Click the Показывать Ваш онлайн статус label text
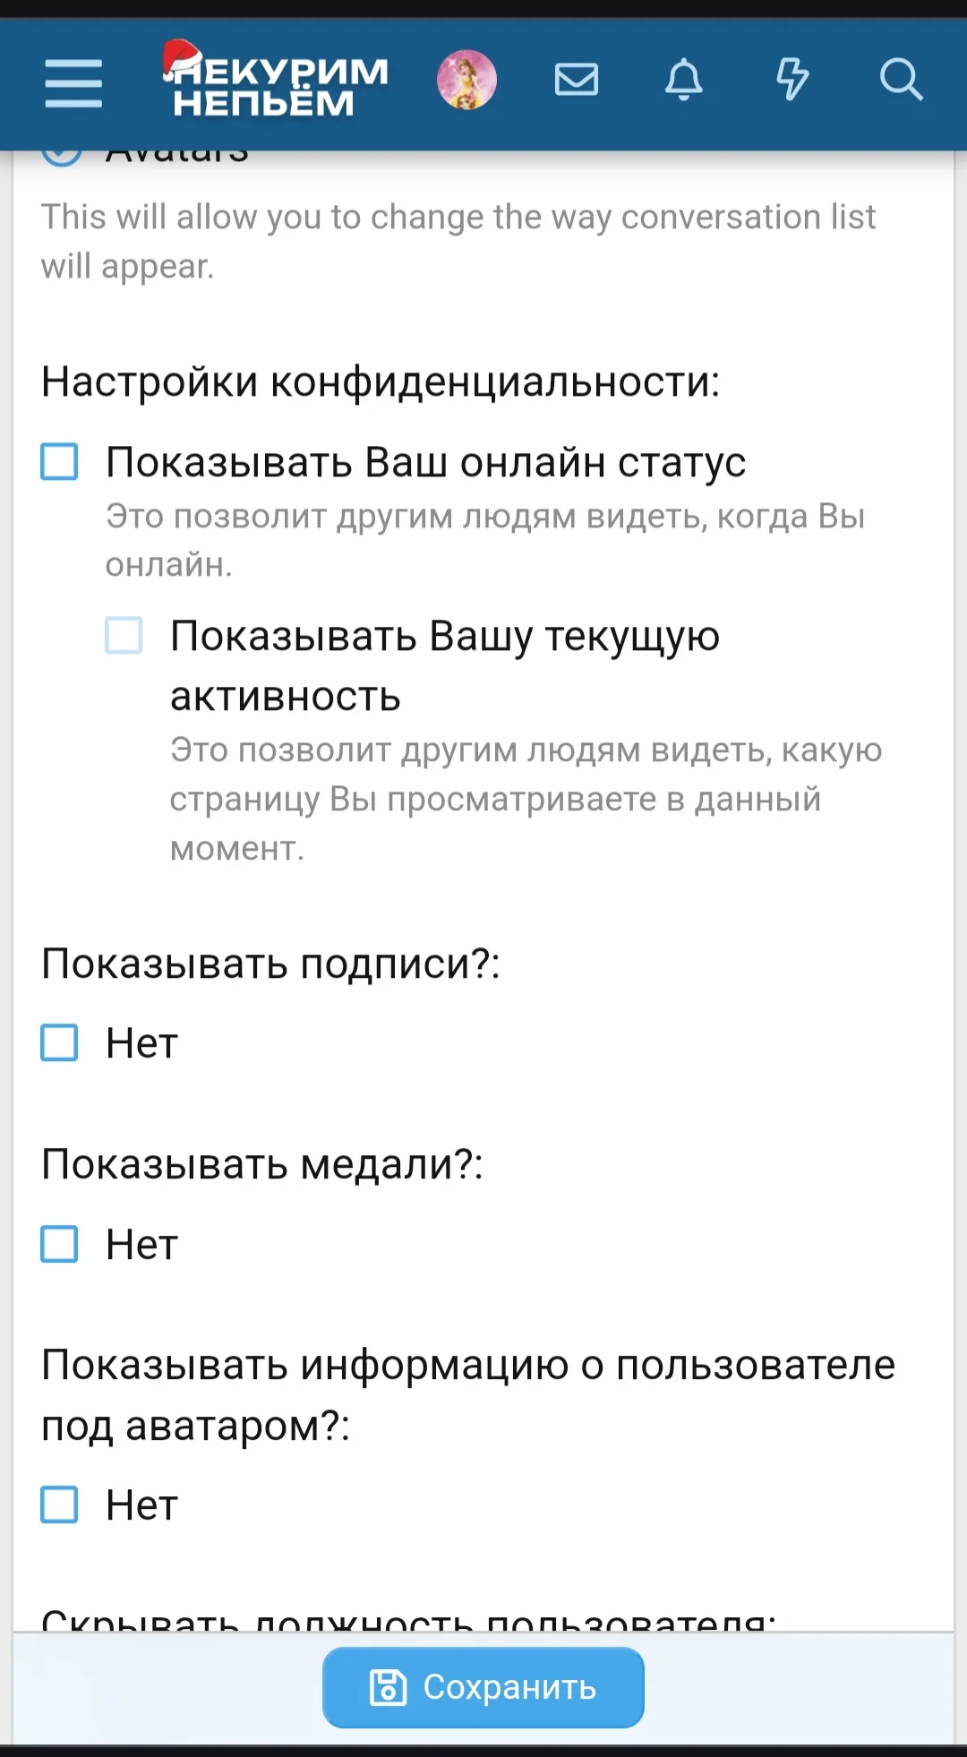 [x=425, y=462]
